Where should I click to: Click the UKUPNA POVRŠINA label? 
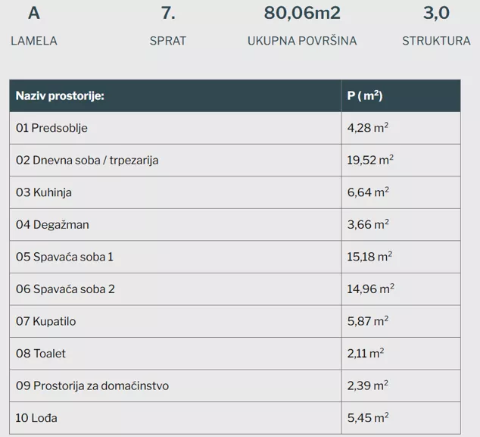(x=302, y=41)
